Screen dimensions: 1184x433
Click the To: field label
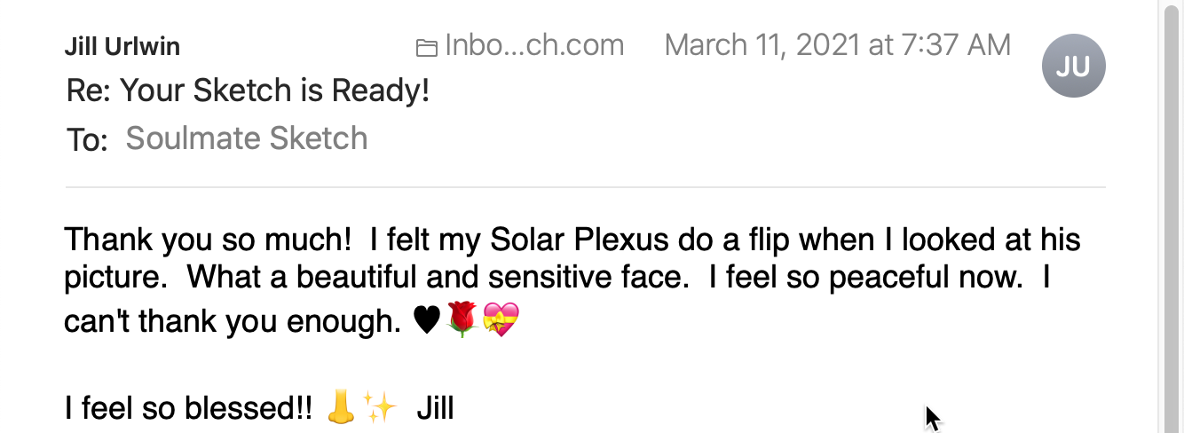tap(86, 140)
